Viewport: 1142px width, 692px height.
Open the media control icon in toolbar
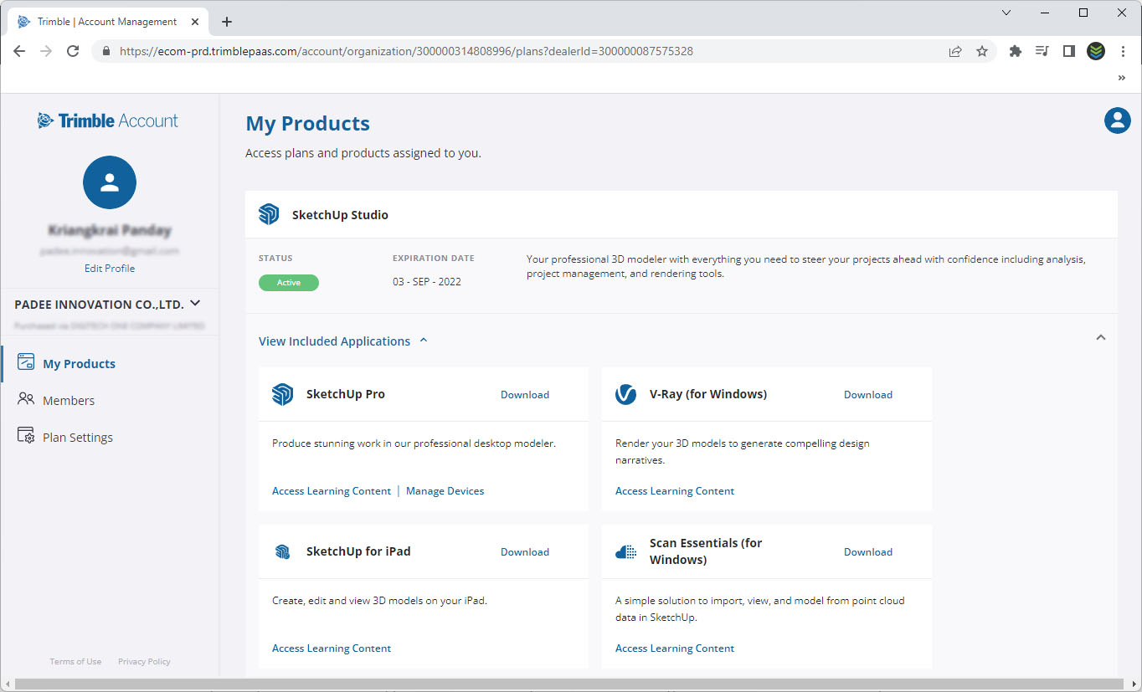point(1042,51)
